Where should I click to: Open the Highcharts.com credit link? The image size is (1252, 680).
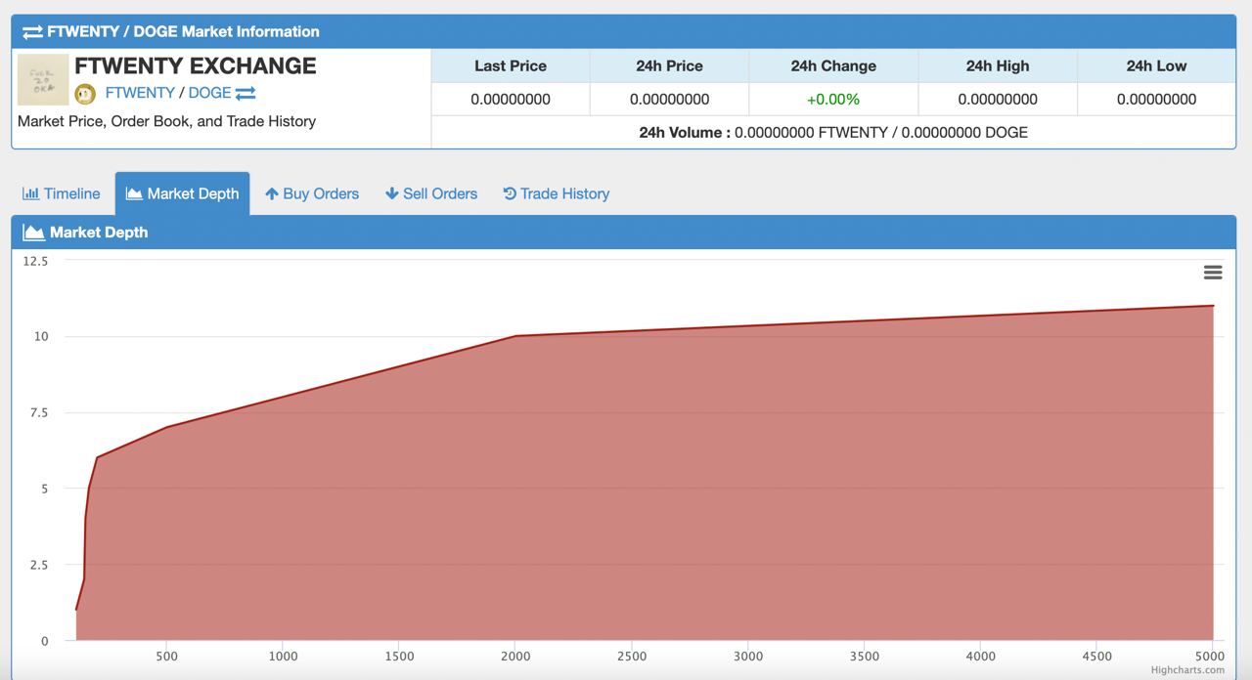pyautogui.click(x=1187, y=670)
